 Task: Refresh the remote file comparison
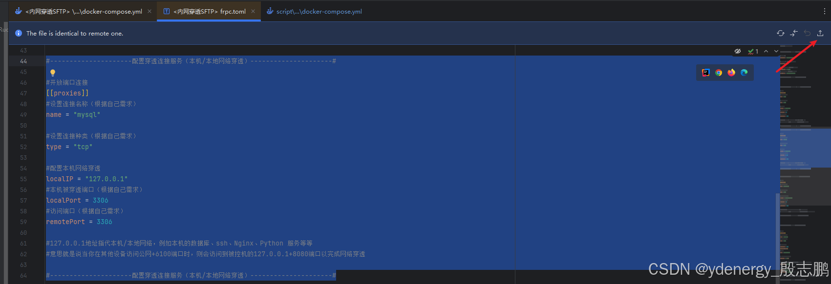pos(781,33)
